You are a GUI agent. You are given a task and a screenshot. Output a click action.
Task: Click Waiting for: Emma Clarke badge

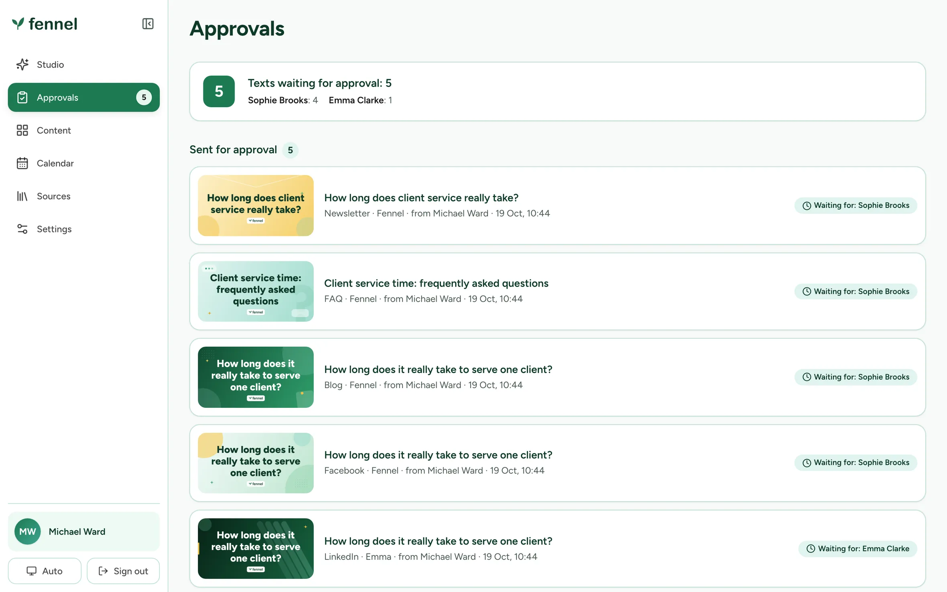point(858,549)
